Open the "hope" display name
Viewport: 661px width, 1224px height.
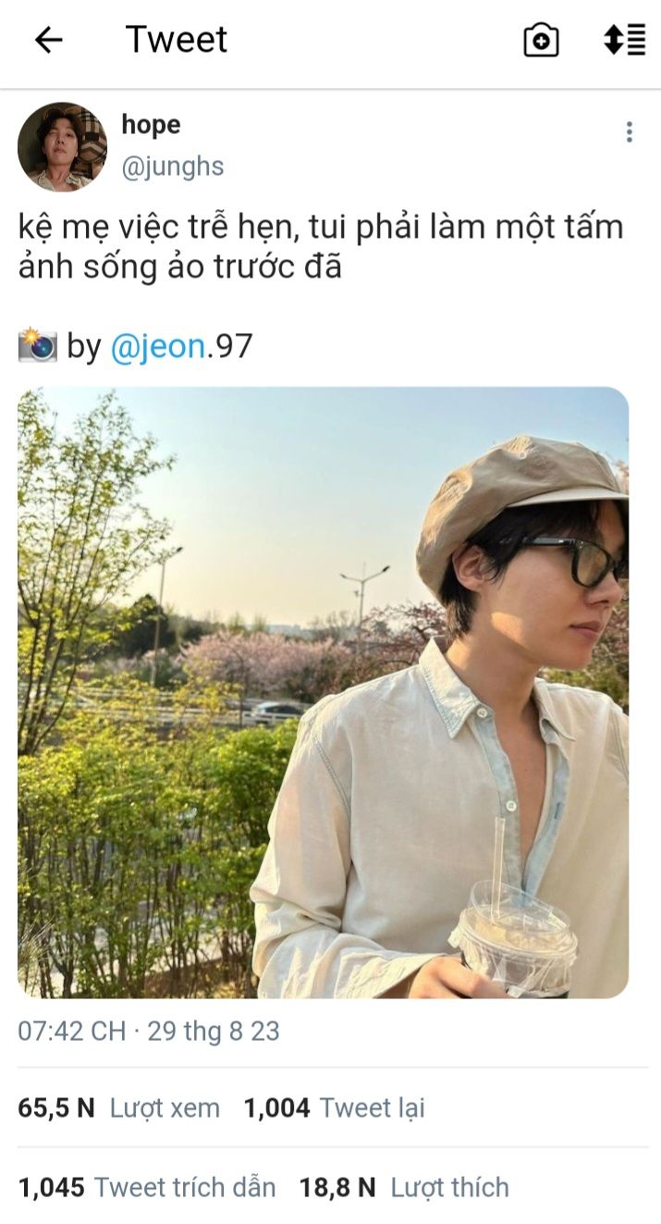coord(151,125)
